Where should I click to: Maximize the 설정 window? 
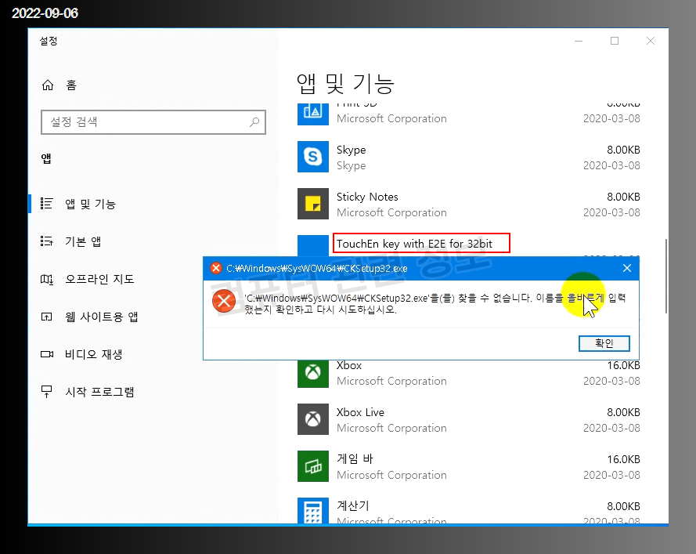coord(615,41)
